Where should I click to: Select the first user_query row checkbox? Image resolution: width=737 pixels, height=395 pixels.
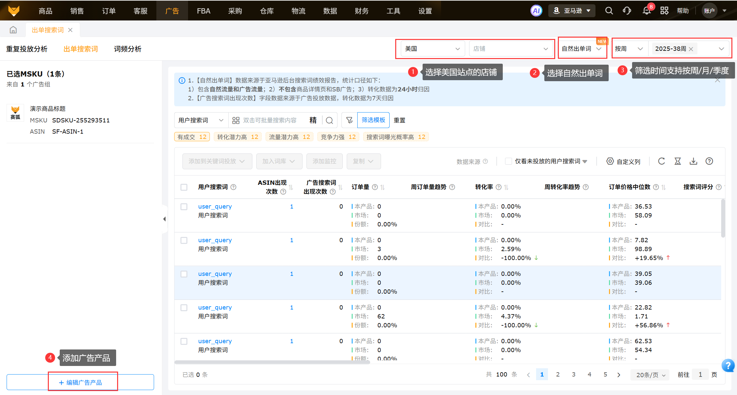[184, 207]
